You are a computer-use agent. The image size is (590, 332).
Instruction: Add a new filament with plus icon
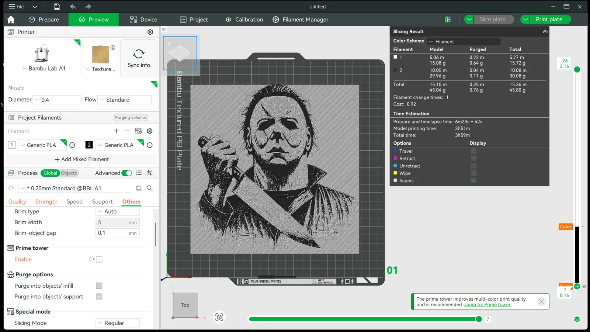117,131
